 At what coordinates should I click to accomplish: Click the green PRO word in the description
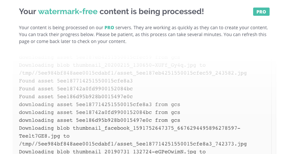[109, 27]
